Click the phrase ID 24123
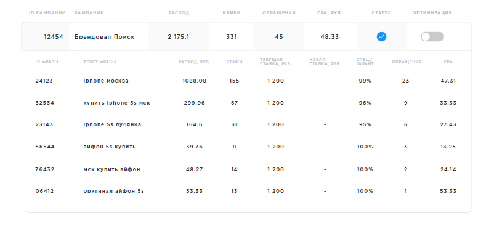 44,81
